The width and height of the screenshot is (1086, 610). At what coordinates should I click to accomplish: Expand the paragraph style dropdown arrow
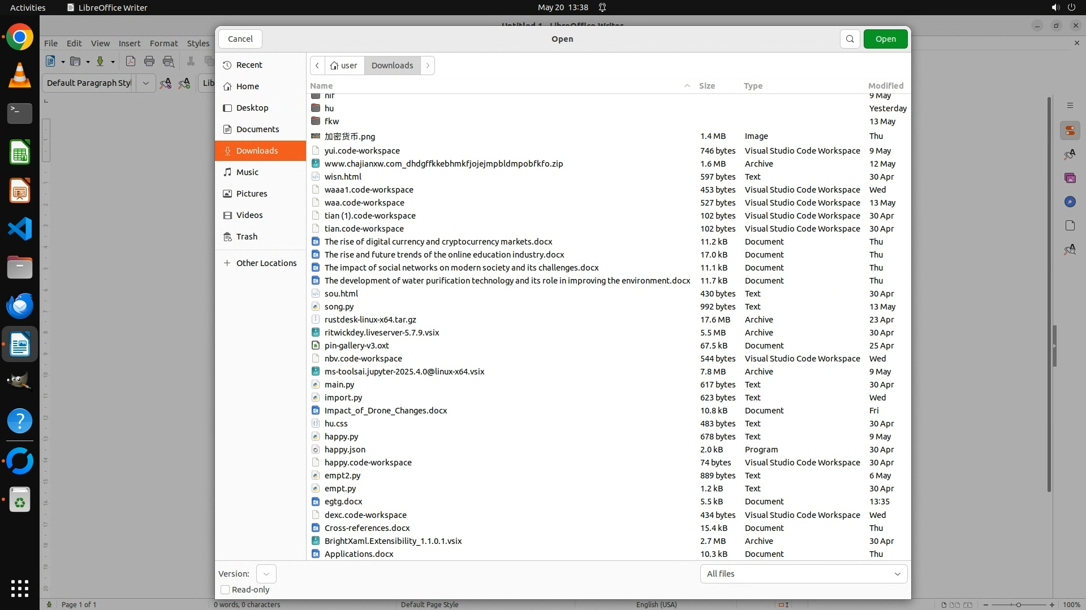[x=145, y=83]
